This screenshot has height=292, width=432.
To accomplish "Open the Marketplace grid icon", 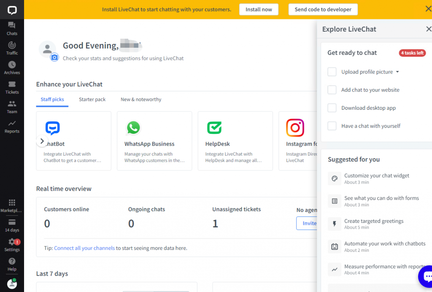I will (12, 203).
